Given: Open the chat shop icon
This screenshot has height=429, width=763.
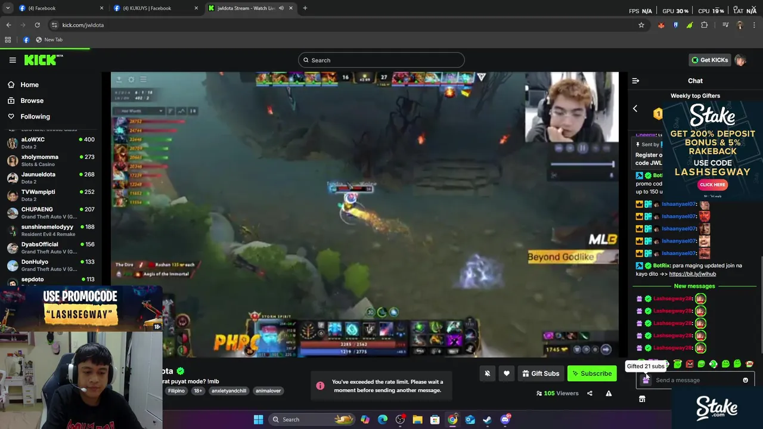Looking at the screenshot, I should 642,399.
